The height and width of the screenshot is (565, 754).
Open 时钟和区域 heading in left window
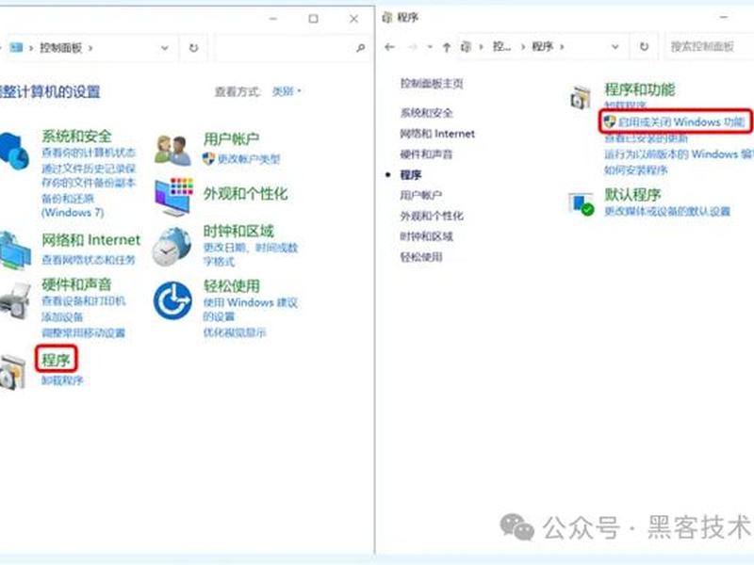(x=238, y=231)
